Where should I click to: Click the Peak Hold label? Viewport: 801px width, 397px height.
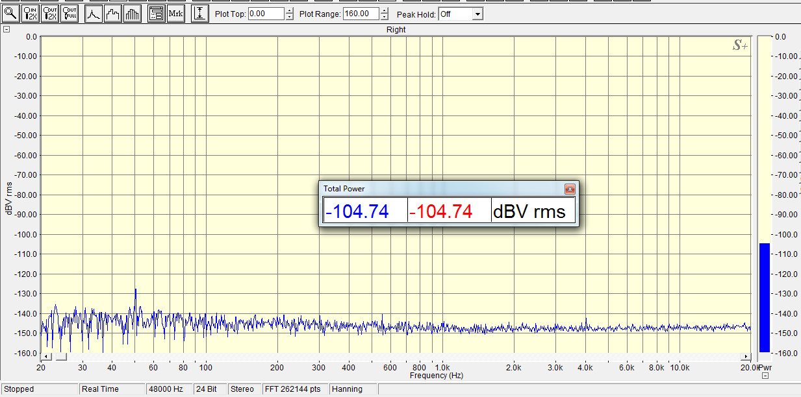click(416, 14)
